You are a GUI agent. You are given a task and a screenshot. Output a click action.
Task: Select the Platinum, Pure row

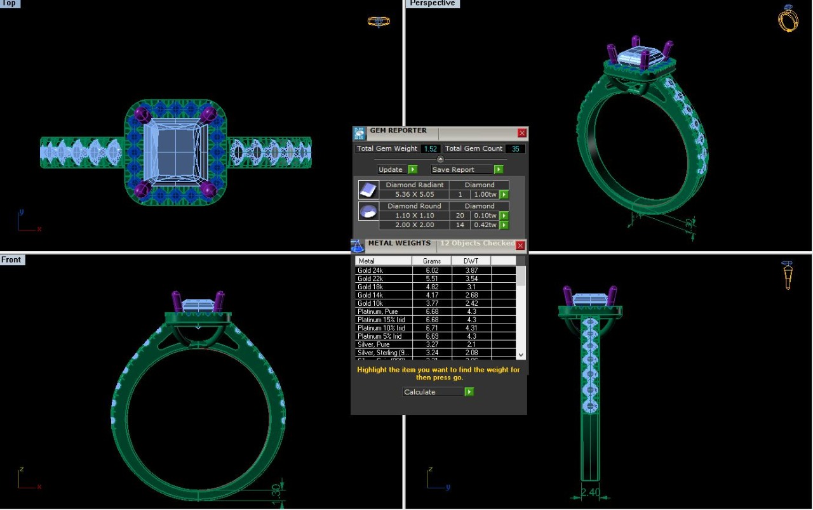tap(383, 311)
